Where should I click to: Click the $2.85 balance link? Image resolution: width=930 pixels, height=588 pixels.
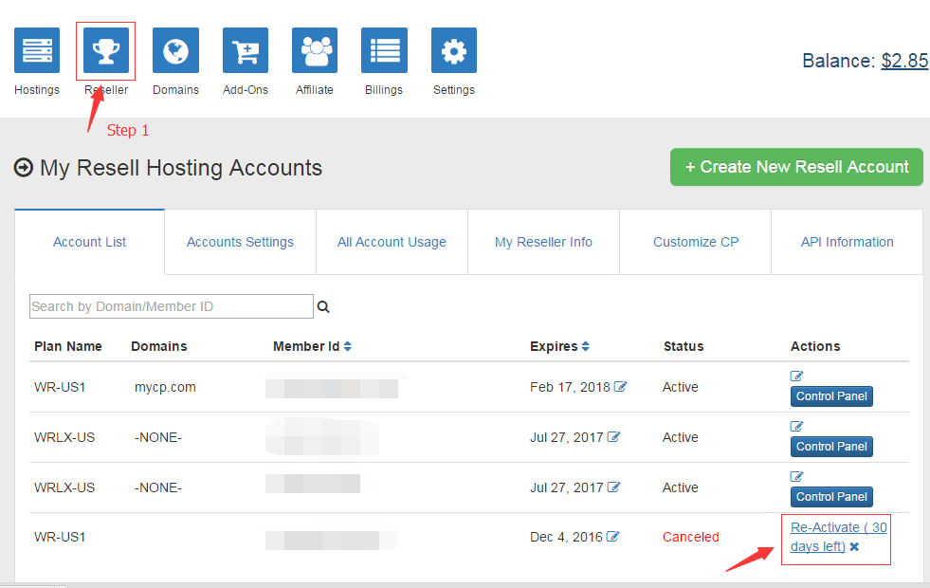click(904, 61)
